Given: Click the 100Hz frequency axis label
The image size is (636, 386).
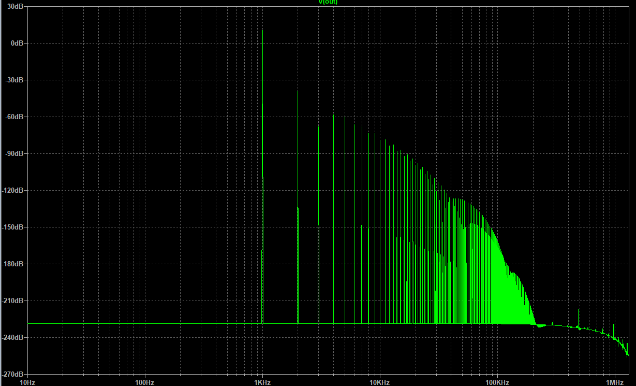Looking at the screenshot, I should 144,382.
